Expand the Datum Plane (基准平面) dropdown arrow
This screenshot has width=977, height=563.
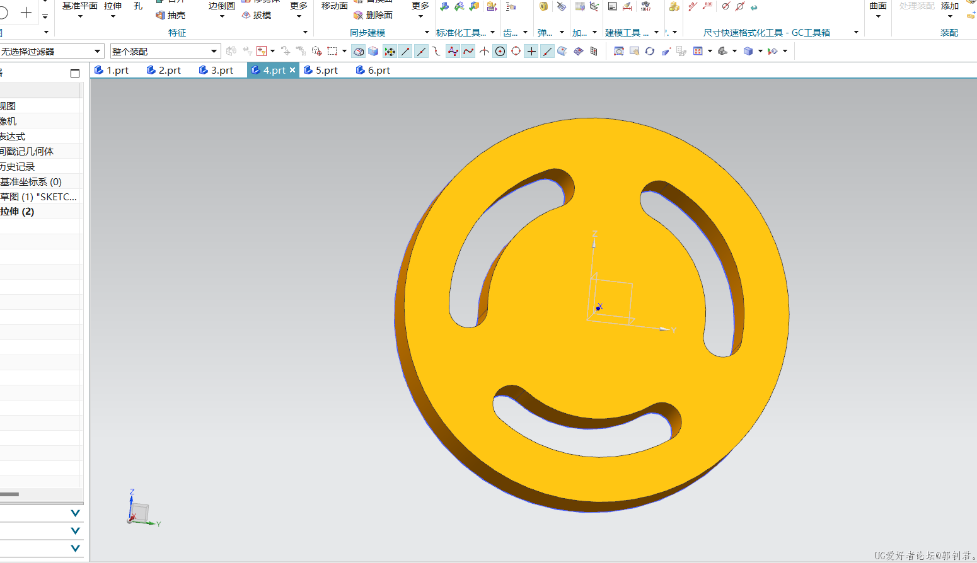[80, 17]
